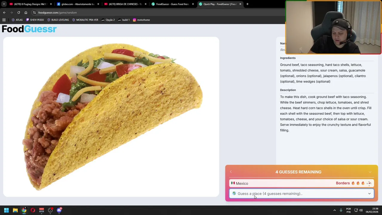Click the microphone tray icon
Image resolution: width=382 pixels, height=215 pixels.
[x=341, y=210]
